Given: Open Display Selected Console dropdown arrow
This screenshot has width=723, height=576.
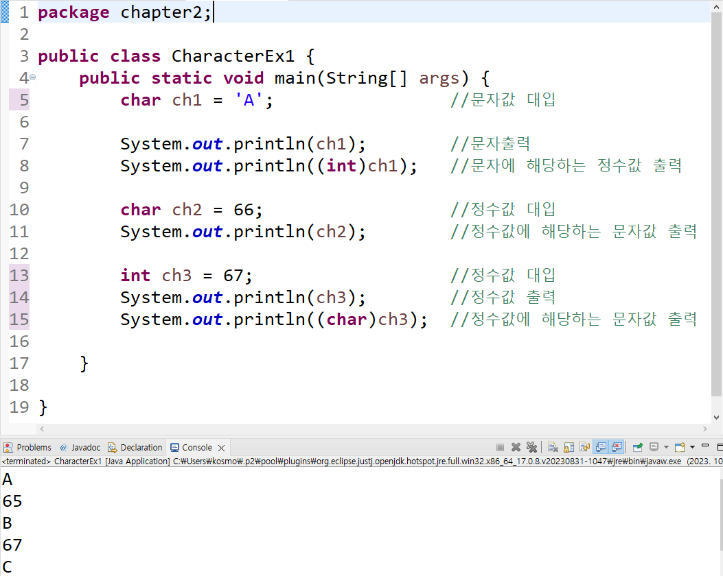Looking at the screenshot, I should pyautogui.click(x=666, y=447).
